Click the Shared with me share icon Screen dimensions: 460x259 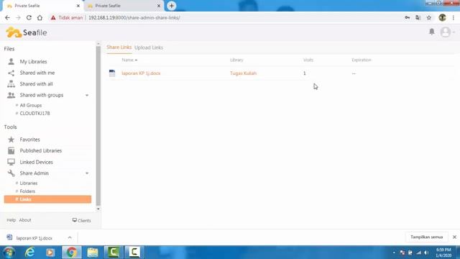pyautogui.click(x=11, y=73)
